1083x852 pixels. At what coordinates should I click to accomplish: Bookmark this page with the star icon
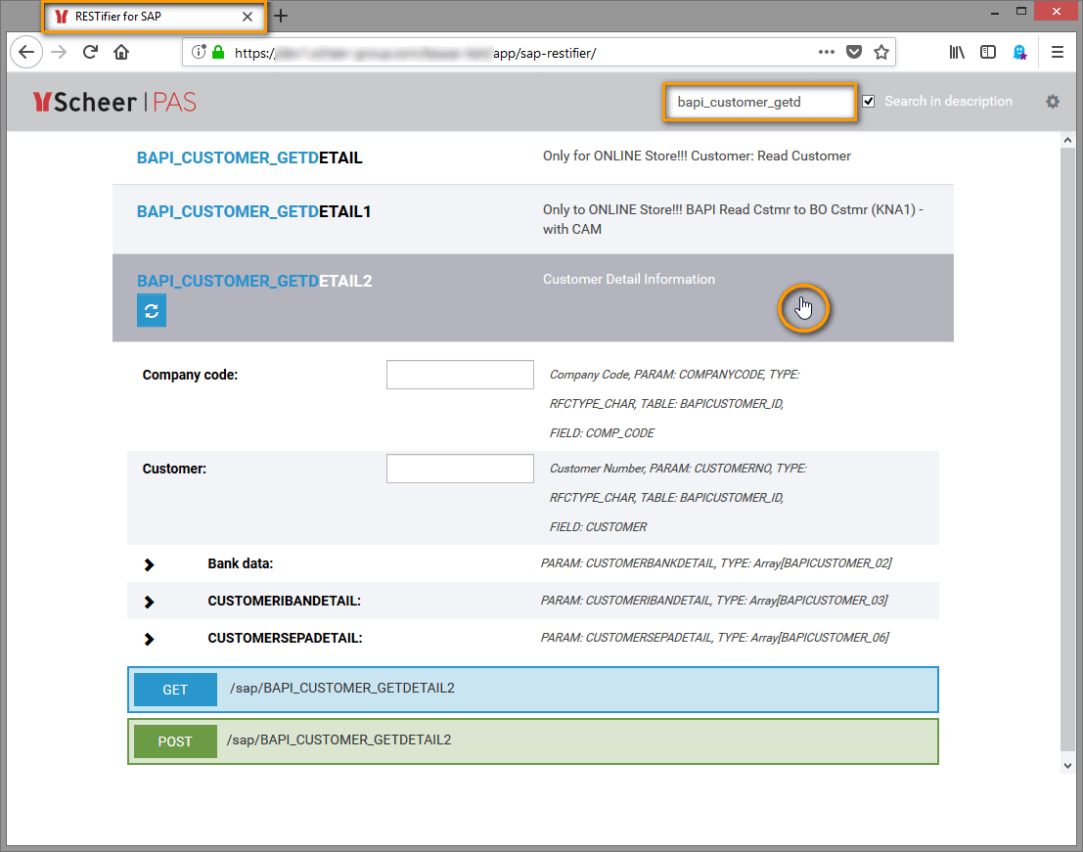881,52
